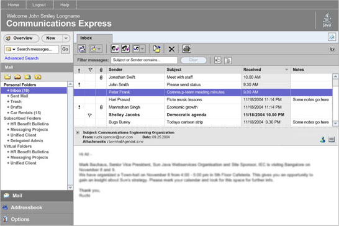
Task: Open Unified Client under Virtual Folders
Action: pyautogui.click(x=24, y=163)
